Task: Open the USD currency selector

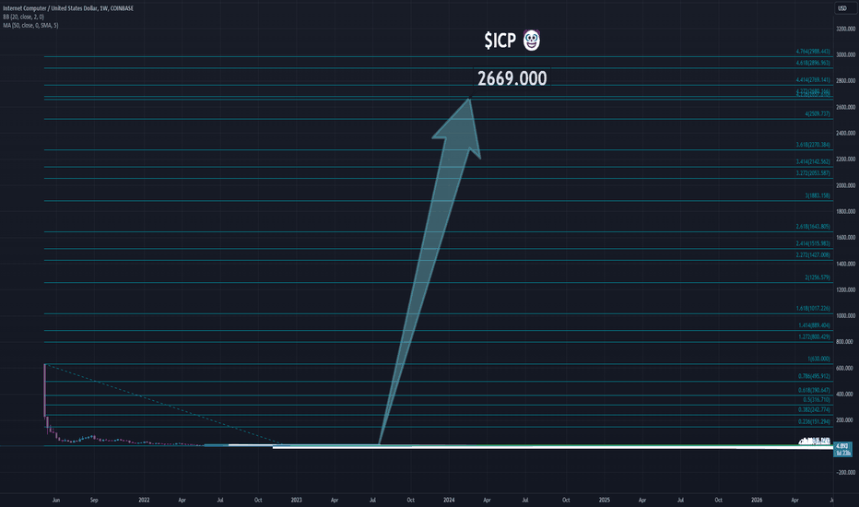Action: (842, 8)
